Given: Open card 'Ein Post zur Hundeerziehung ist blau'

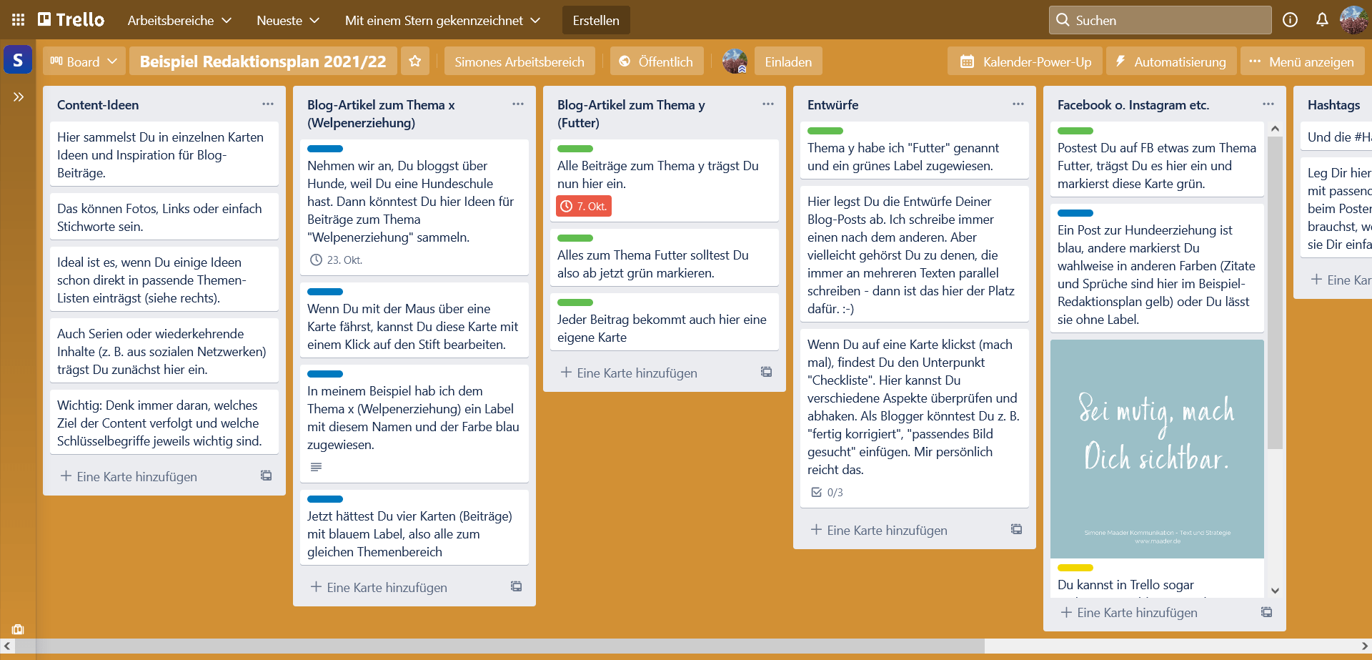Looking at the screenshot, I should pos(1157,268).
